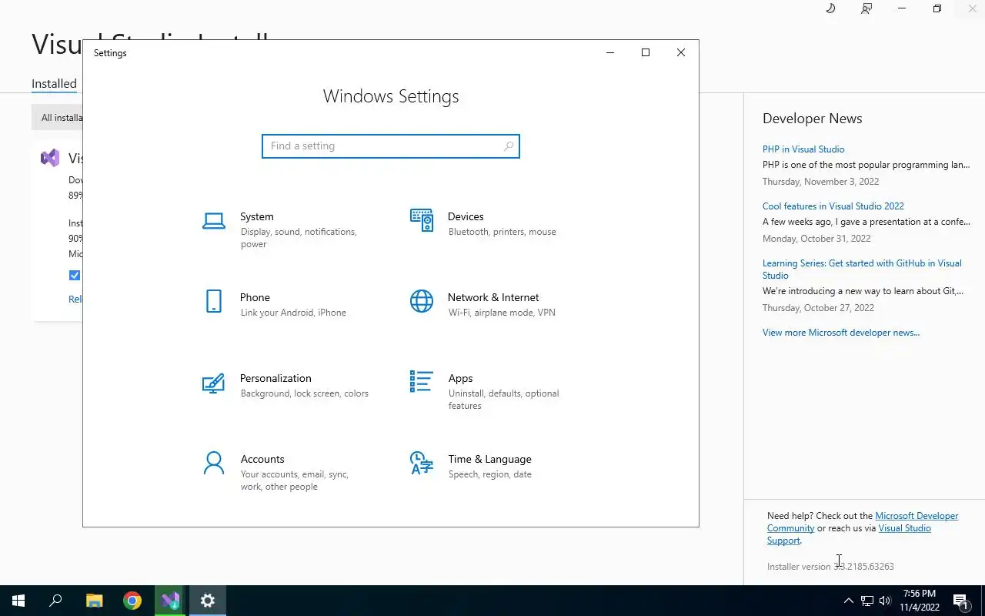985x616 pixels.
Task: Click 'Bluetooth, printers, mouse' description
Action: tap(502, 232)
